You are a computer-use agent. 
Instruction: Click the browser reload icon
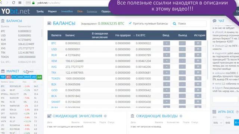coord(13,3)
